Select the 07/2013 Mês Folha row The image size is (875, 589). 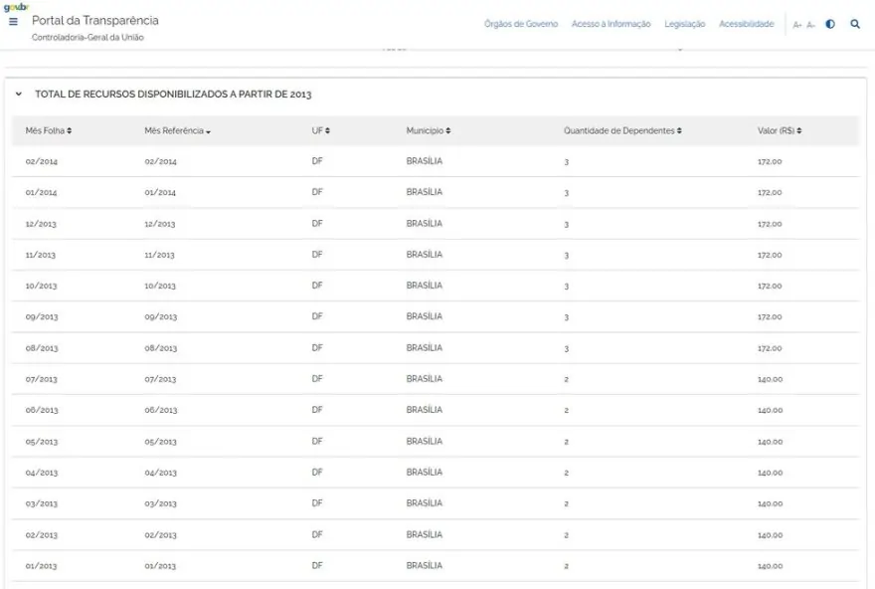pyautogui.click(x=42, y=379)
